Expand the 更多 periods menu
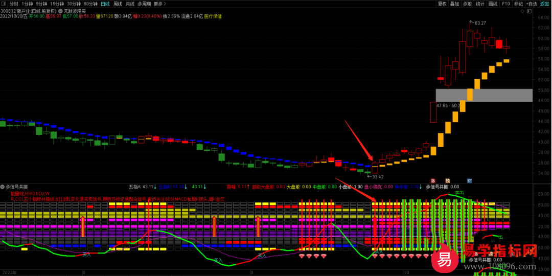The width and height of the screenshot is (552, 276). 160,4
